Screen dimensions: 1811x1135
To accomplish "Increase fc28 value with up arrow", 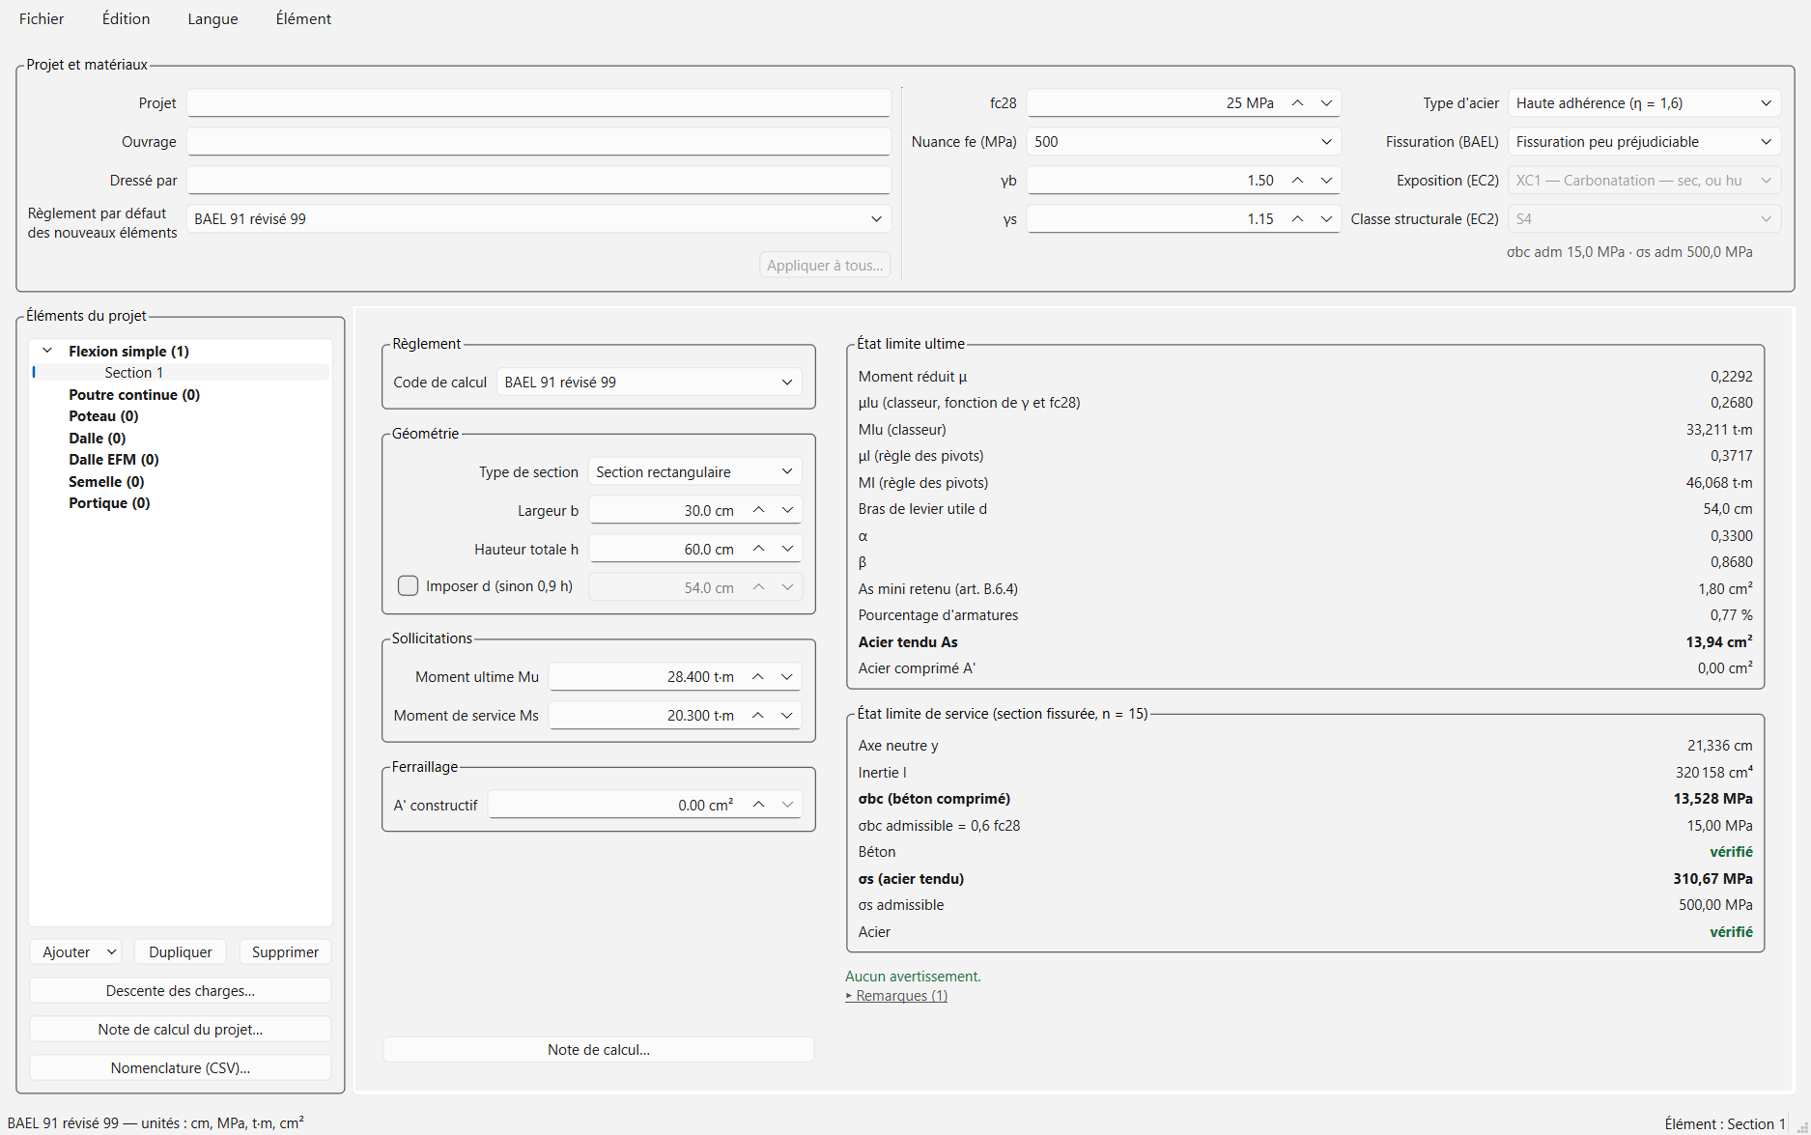I will 1298,103.
